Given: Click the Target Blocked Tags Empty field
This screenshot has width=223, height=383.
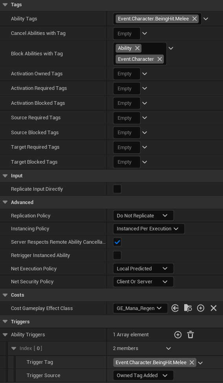Looking at the screenshot, I should tap(127, 162).
